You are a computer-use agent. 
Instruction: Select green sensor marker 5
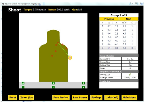53,83
